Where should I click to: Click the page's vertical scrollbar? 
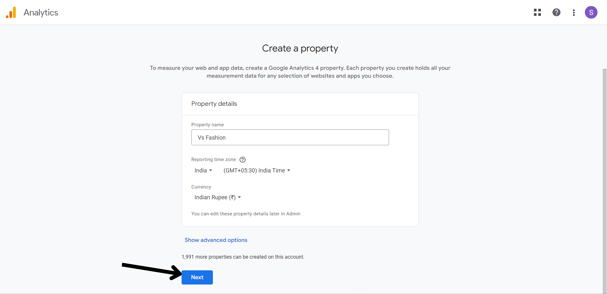[x=604, y=158]
